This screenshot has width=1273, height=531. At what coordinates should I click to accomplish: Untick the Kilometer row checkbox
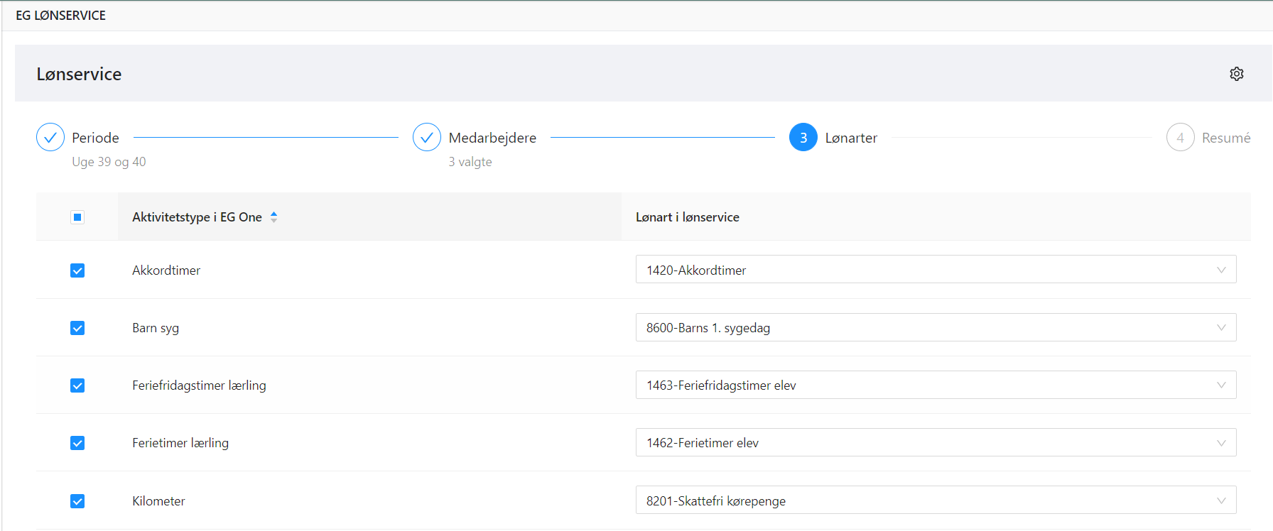pos(77,501)
